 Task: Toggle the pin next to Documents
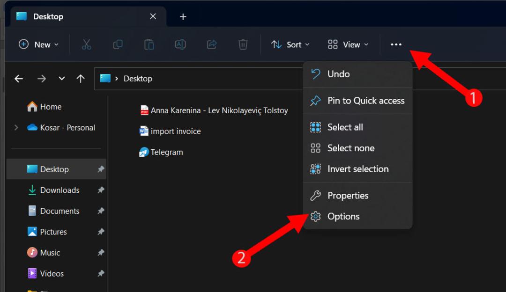pos(101,211)
